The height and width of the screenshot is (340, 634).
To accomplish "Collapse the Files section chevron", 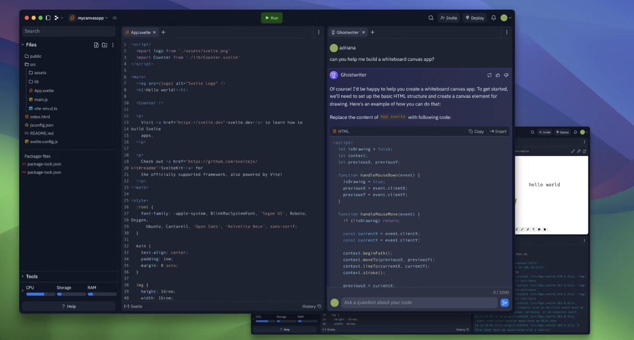I will tap(22, 45).
